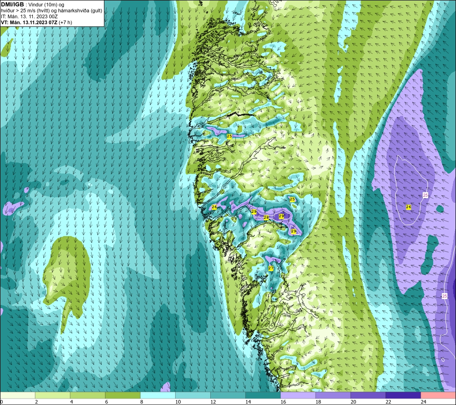Click the olive green 6–8 color bar swatch

pyautogui.click(x=123, y=395)
